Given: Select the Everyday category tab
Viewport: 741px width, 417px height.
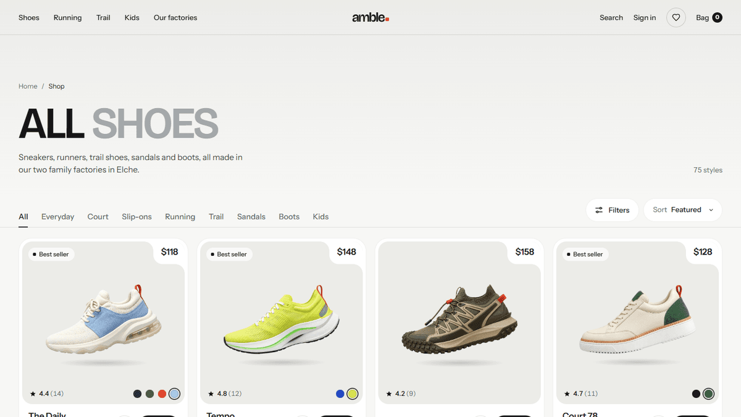Looking at the screenshot, I should point(57,217).
